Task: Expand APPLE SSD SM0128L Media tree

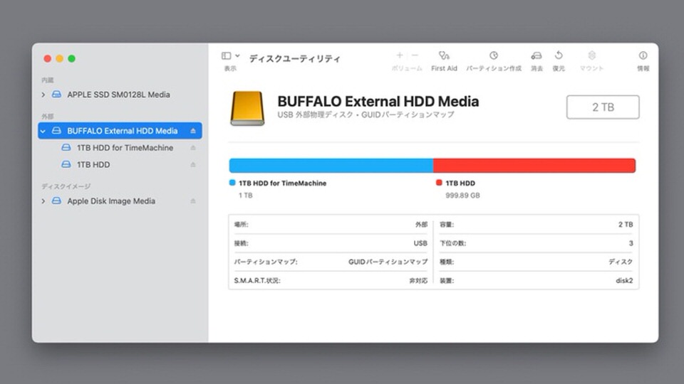Action: pos(43,95)
